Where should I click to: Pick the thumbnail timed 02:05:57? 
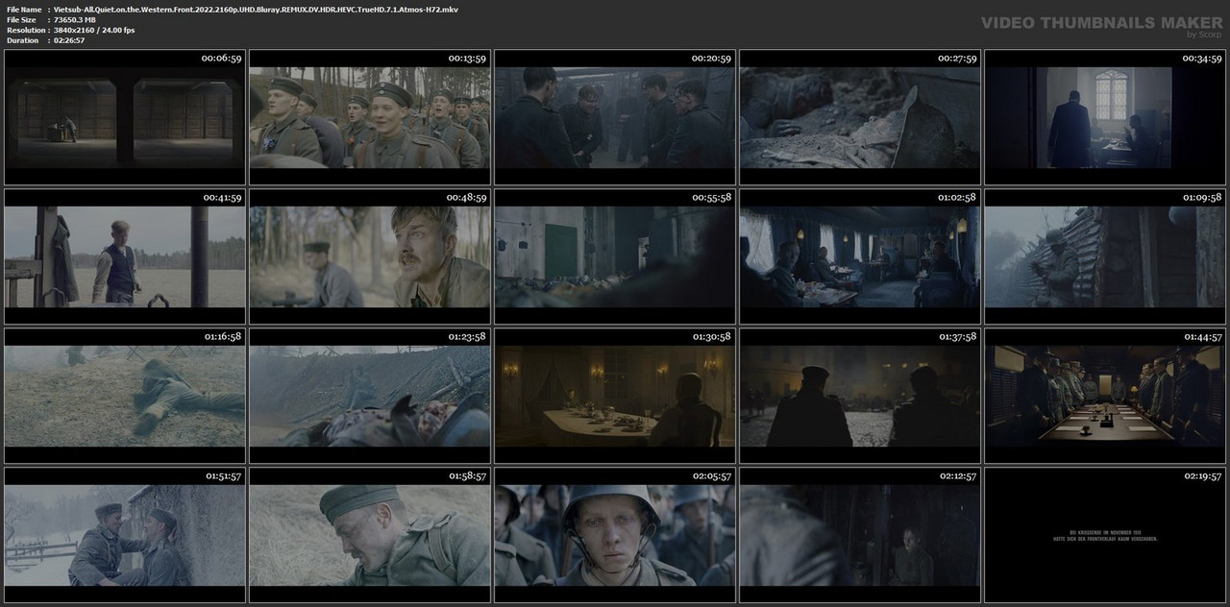tap(615, 535)
